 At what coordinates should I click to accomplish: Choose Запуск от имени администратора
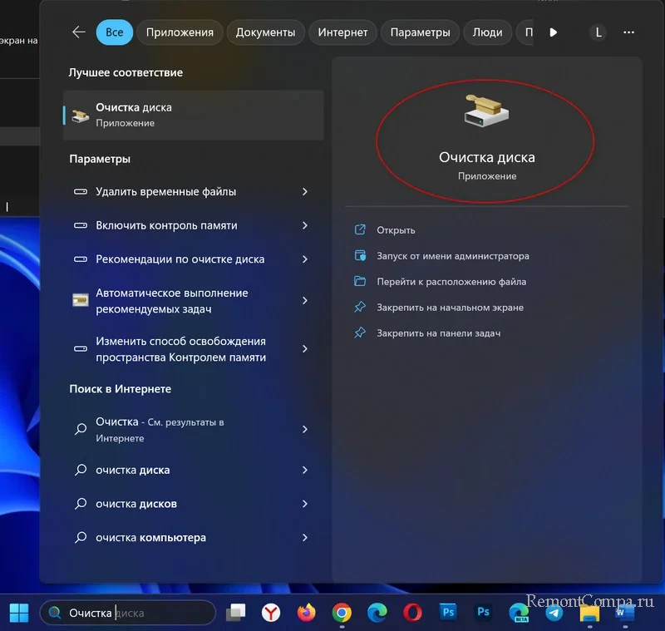click(452, 256)
